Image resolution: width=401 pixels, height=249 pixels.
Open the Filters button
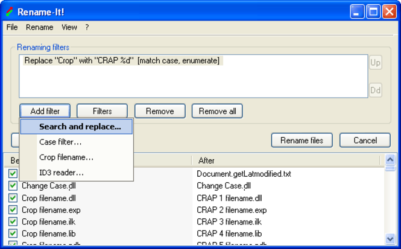[102, 111]
